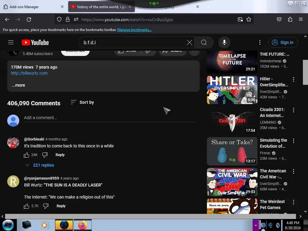The image size is (308, 231).
Task: Reload the page with the refresh icon
Action: (x=29, y=20)
